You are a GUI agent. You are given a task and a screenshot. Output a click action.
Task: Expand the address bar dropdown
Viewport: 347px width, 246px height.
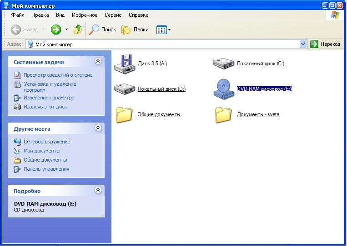coord(303,44)
